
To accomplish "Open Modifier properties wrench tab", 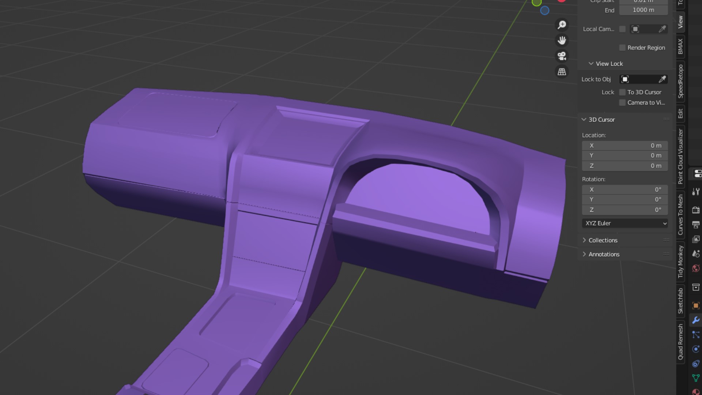I will tap(696, 320).
